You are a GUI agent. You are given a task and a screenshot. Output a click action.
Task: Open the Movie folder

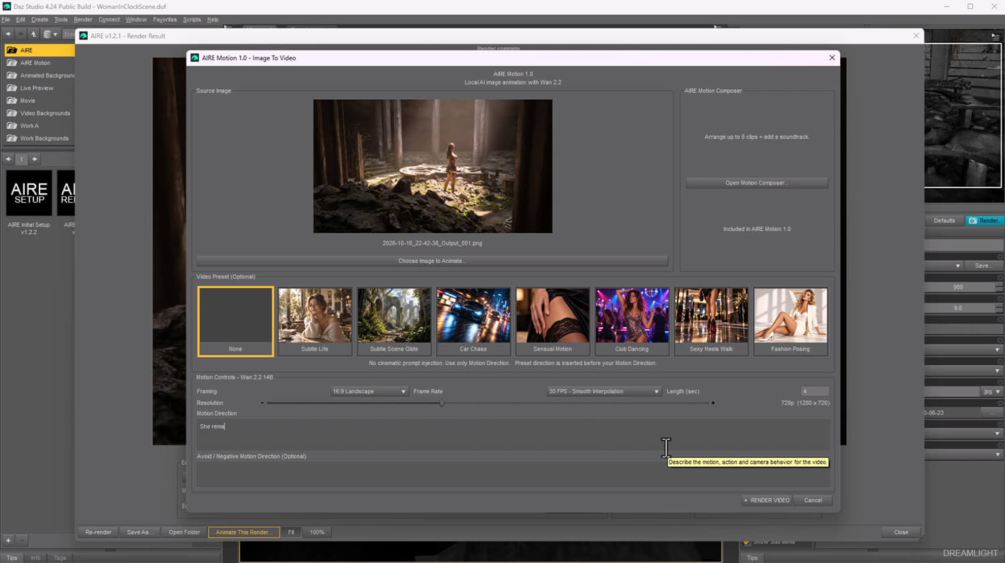[x=27, y=101]
